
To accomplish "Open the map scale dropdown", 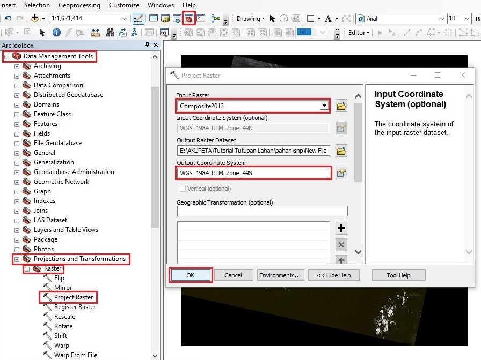I will coord(124,18).
